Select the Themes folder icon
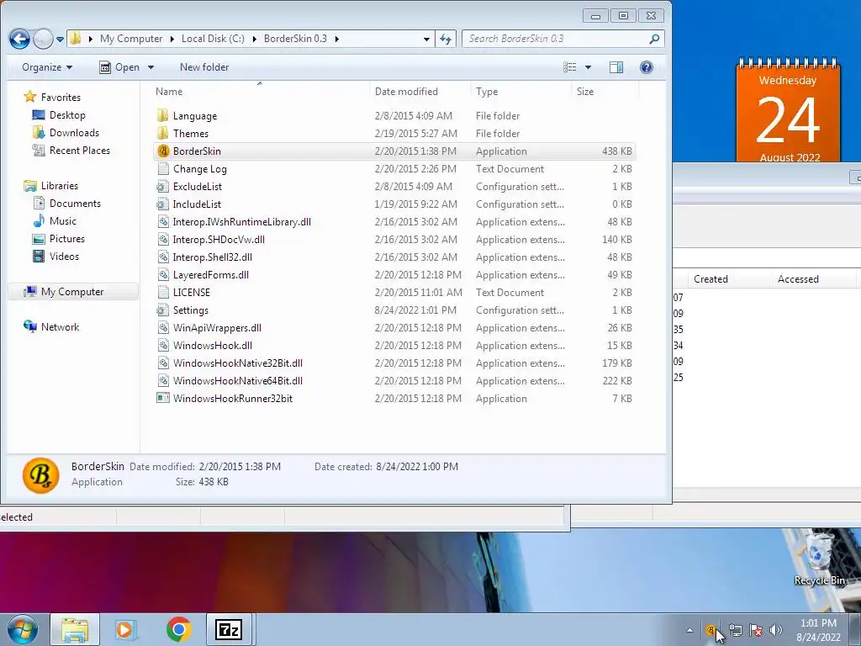This screenshot has width=861, height=646. (162, 134)
